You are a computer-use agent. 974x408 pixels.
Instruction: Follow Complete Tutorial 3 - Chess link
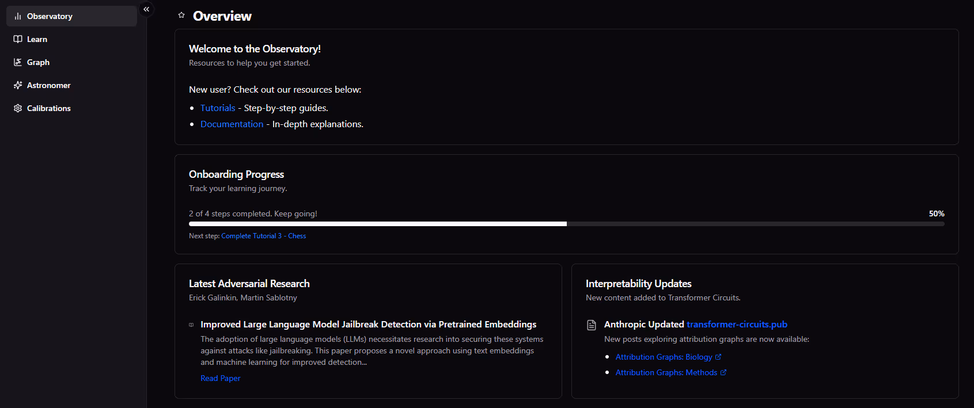[263, 236]
